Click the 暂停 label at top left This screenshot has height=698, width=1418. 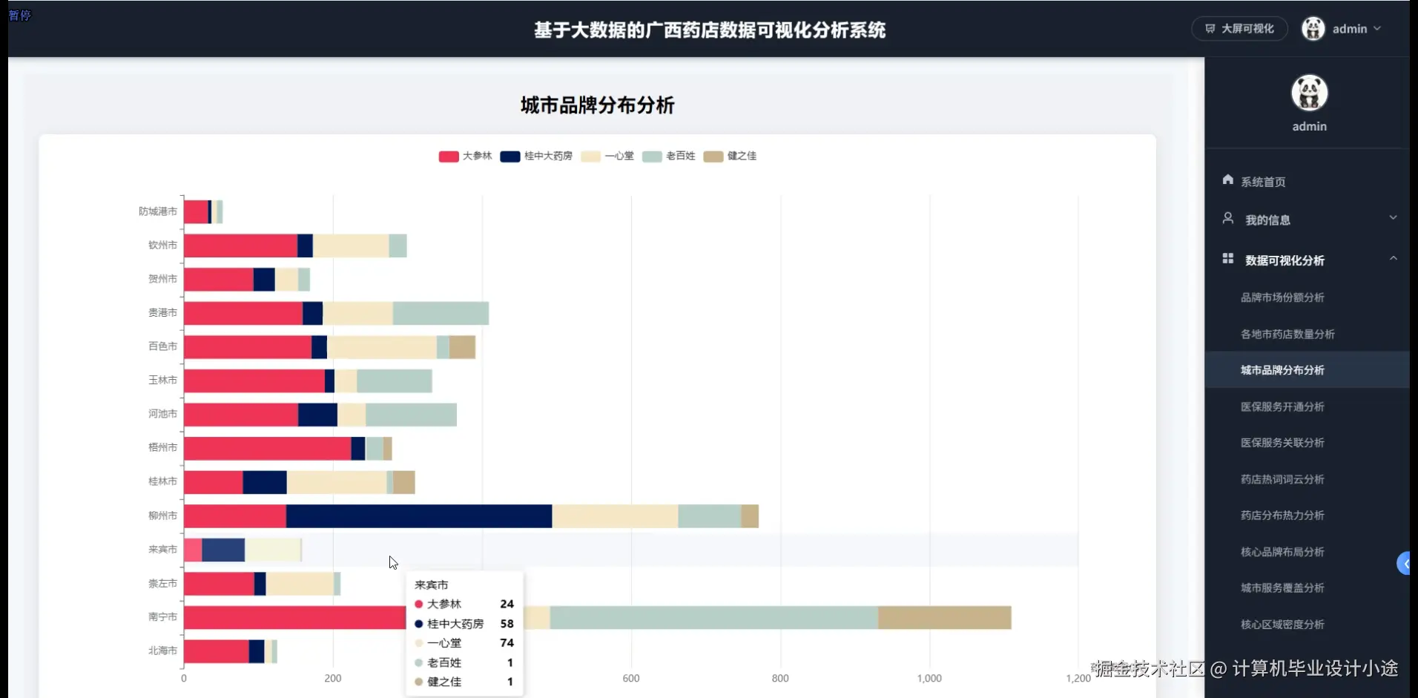click(20, 15)
